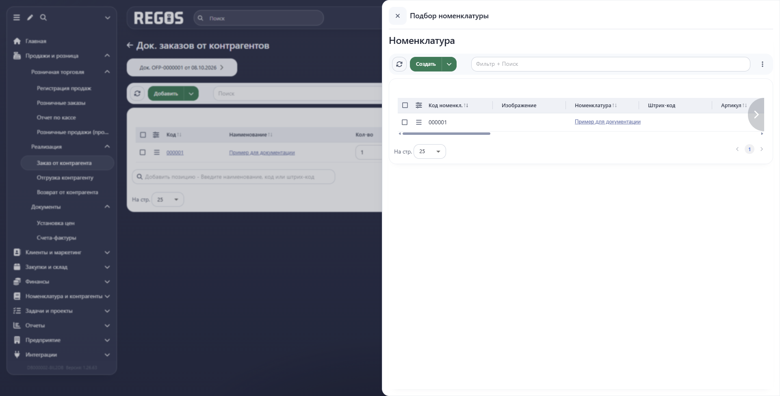780x396 pixels.
Task: Open Пример для документации link in panel
Action: pos(607,122)
